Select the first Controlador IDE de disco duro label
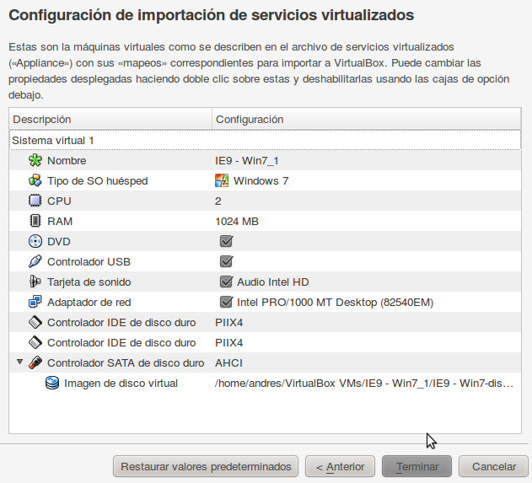The width and height of the screenshot is (532, 483). [121, 322]
